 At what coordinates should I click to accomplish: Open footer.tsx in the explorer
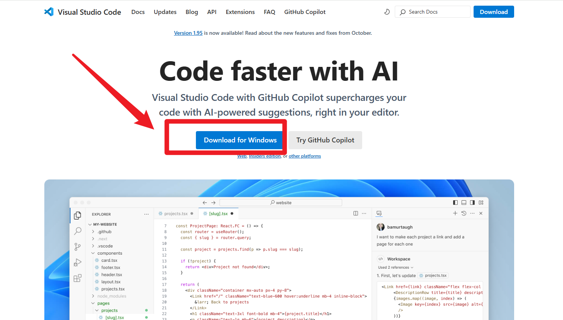click(x=111, y=267)
